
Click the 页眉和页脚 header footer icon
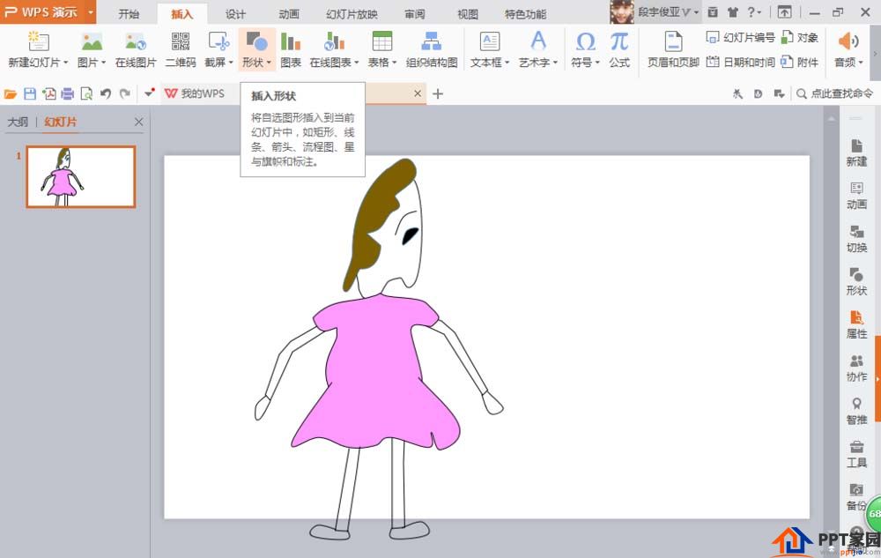(673, 49)
